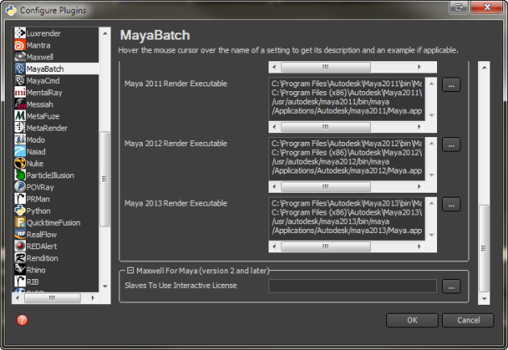
Task: Click Maya 2012 paths vertical scroll up arrow
Action: point(431,143)
